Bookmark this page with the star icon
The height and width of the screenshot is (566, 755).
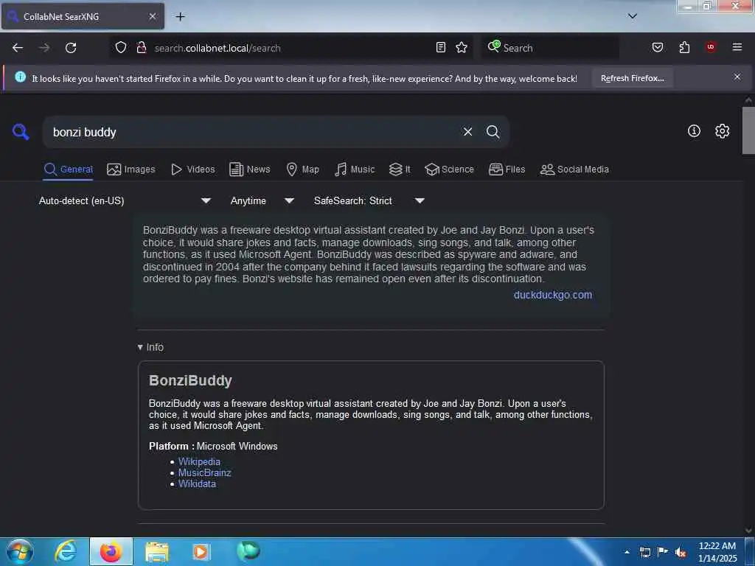[x=462, y=47]
